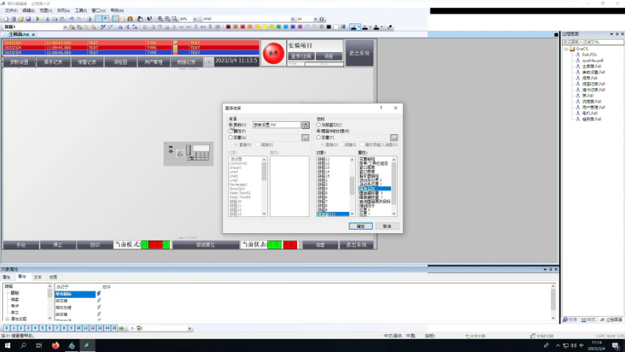Select the 当前窗口 radio button under target
The height and width of the screenshot is (352, 625).
[318, 125]
